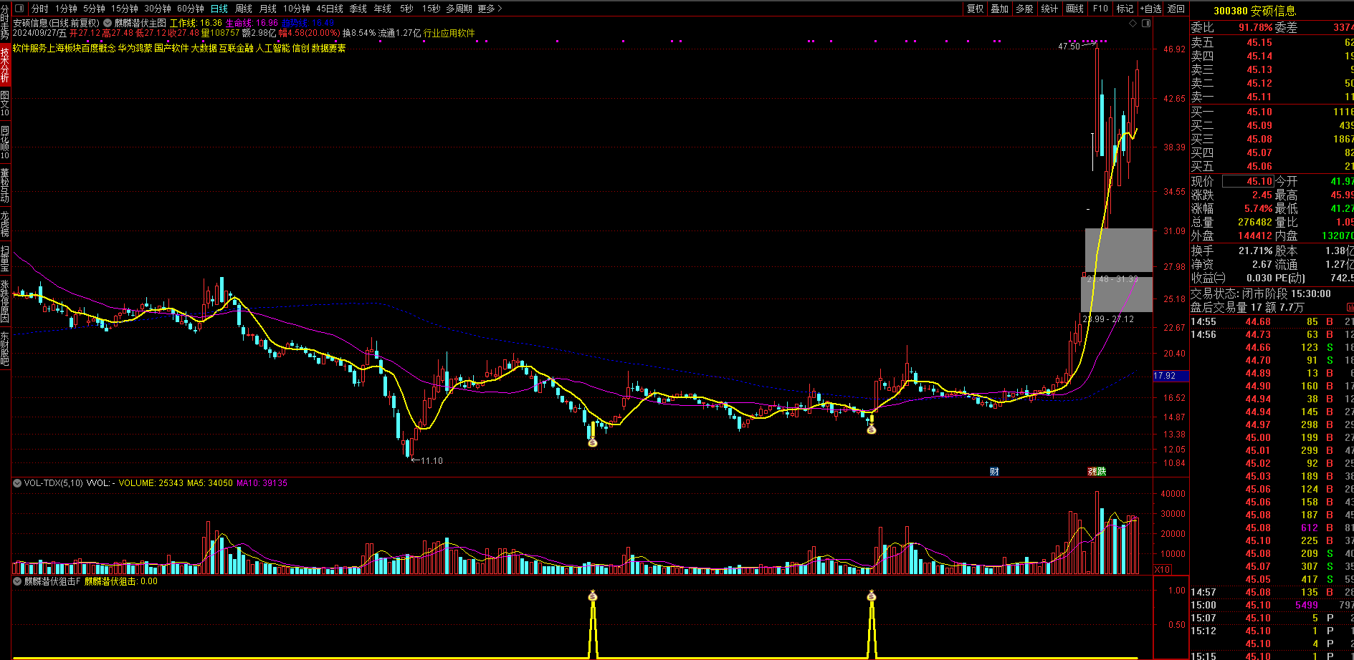Click the X10 volume scale label

tap(1162, 570)
